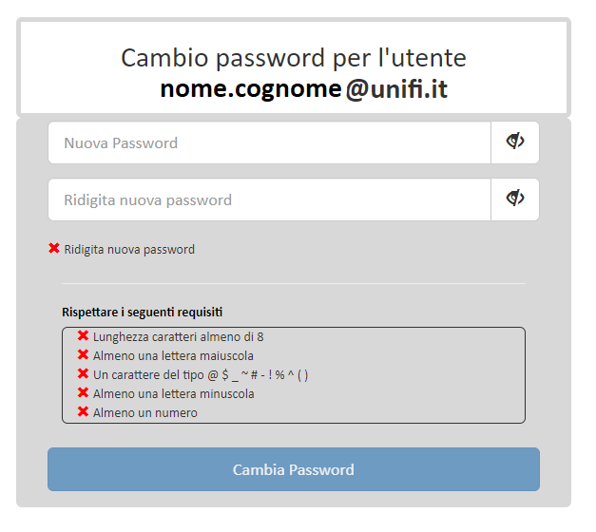The image size is (596, 532).
Task: Click the Cambia Password button
Action: click(294, 469)
